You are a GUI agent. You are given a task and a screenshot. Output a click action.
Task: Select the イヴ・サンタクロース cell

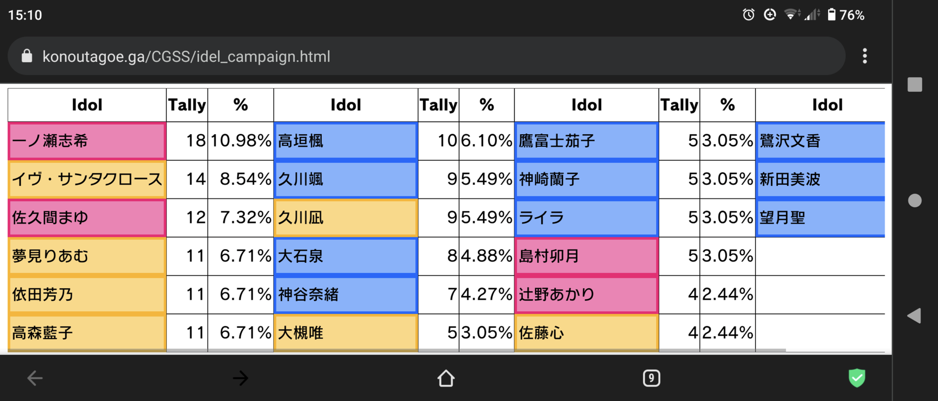click(x=87, y=179)
